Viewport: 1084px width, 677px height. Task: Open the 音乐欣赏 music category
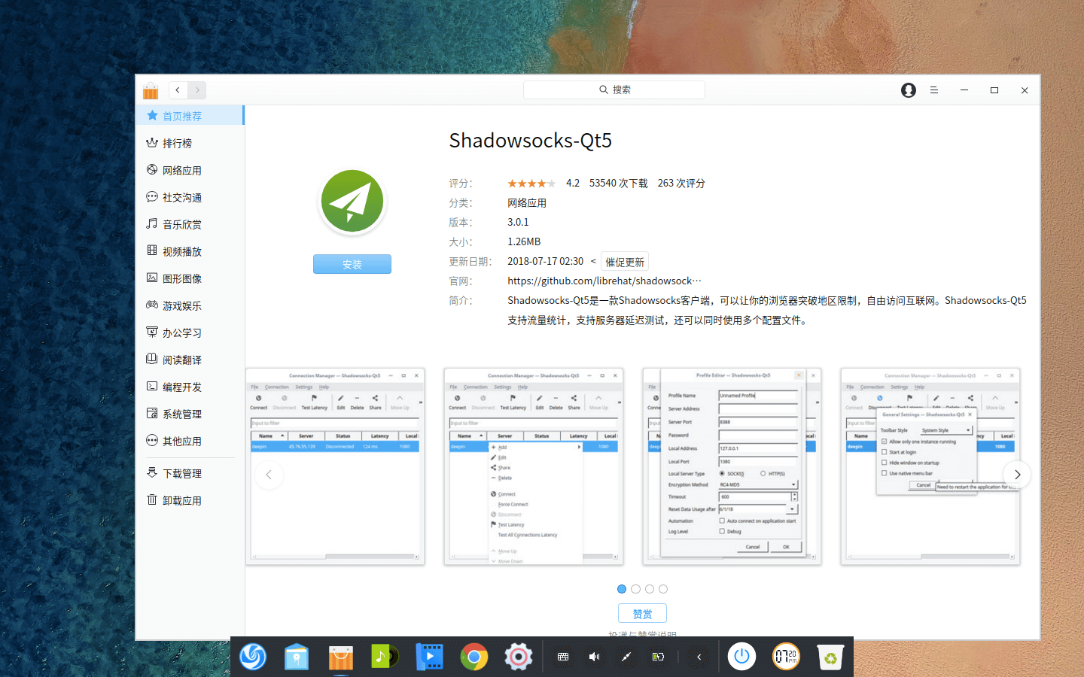(x=190, y=224)
